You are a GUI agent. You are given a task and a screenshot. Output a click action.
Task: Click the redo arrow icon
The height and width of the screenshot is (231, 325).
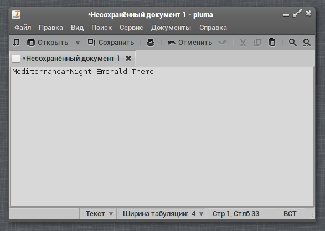[x=222, y=43]
